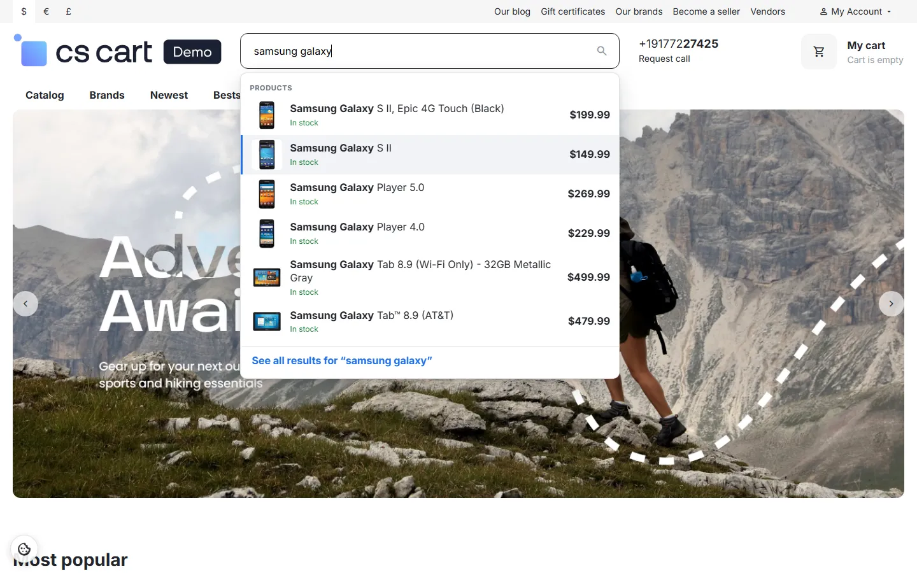Advance to next banner slide arrow
917x573 pixels.
pos(892,304)
